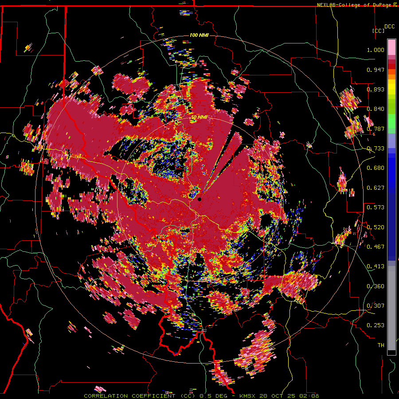Click the 1.000 scale value

(x=376, y=50)
